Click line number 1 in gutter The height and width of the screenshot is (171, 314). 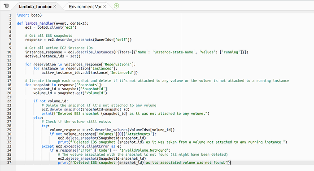click(x=10, y=15)
